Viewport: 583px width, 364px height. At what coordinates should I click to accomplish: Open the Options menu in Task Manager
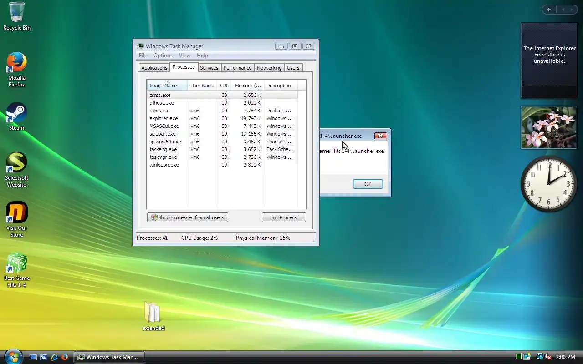(163, 56)
